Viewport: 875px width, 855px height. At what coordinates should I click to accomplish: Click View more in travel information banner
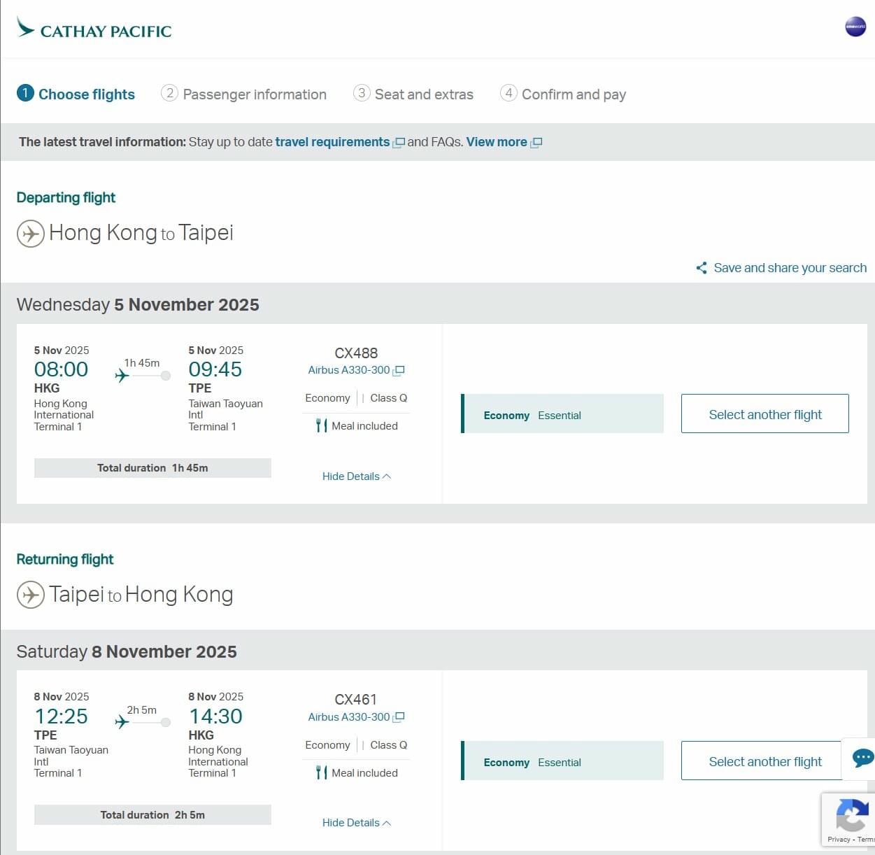[x=497, y=142]
